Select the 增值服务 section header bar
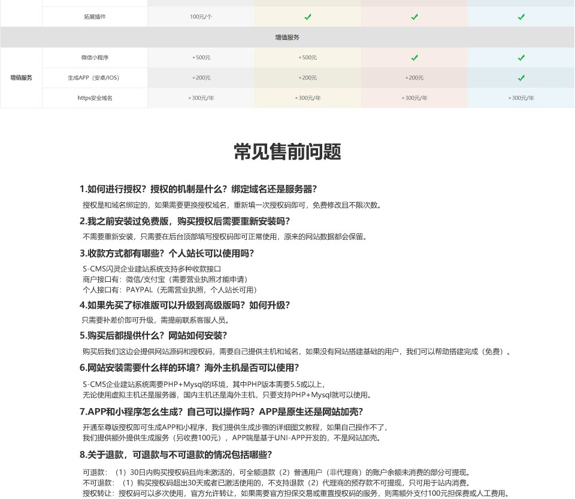Screen dimensions: 575x499 pos(287,37)
